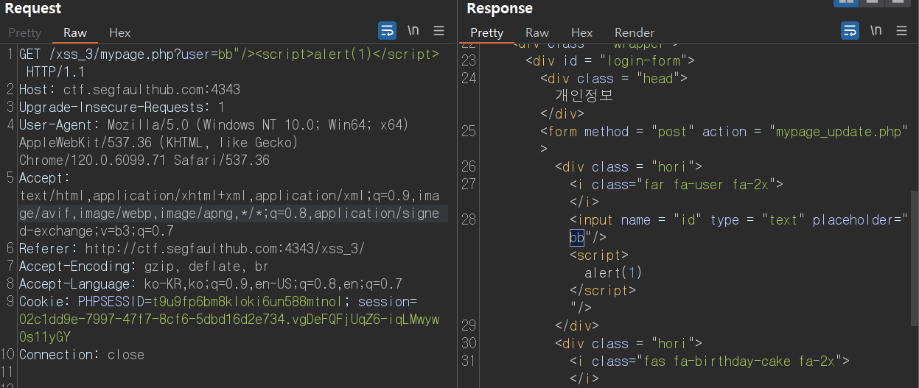
Task: Toggle non-printable \n characters in Response panel
Action: pyautogui.click(x=876, y=31)
